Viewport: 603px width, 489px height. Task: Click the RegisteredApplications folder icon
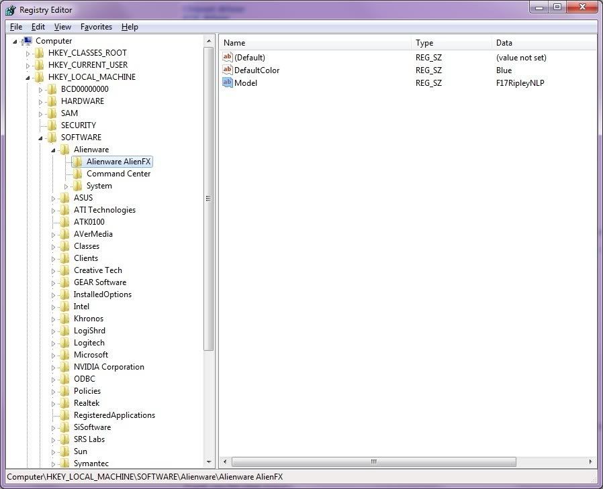[x=64, y=416]
